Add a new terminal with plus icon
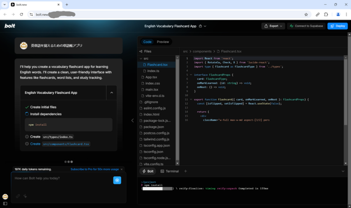 point(185,171)
